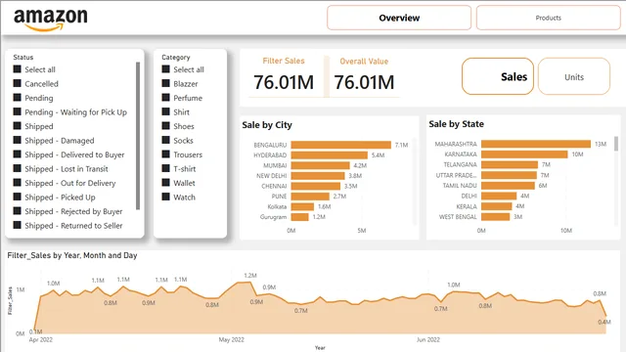
Task: Select the KERALA state bar
Action: pos(497,206)
